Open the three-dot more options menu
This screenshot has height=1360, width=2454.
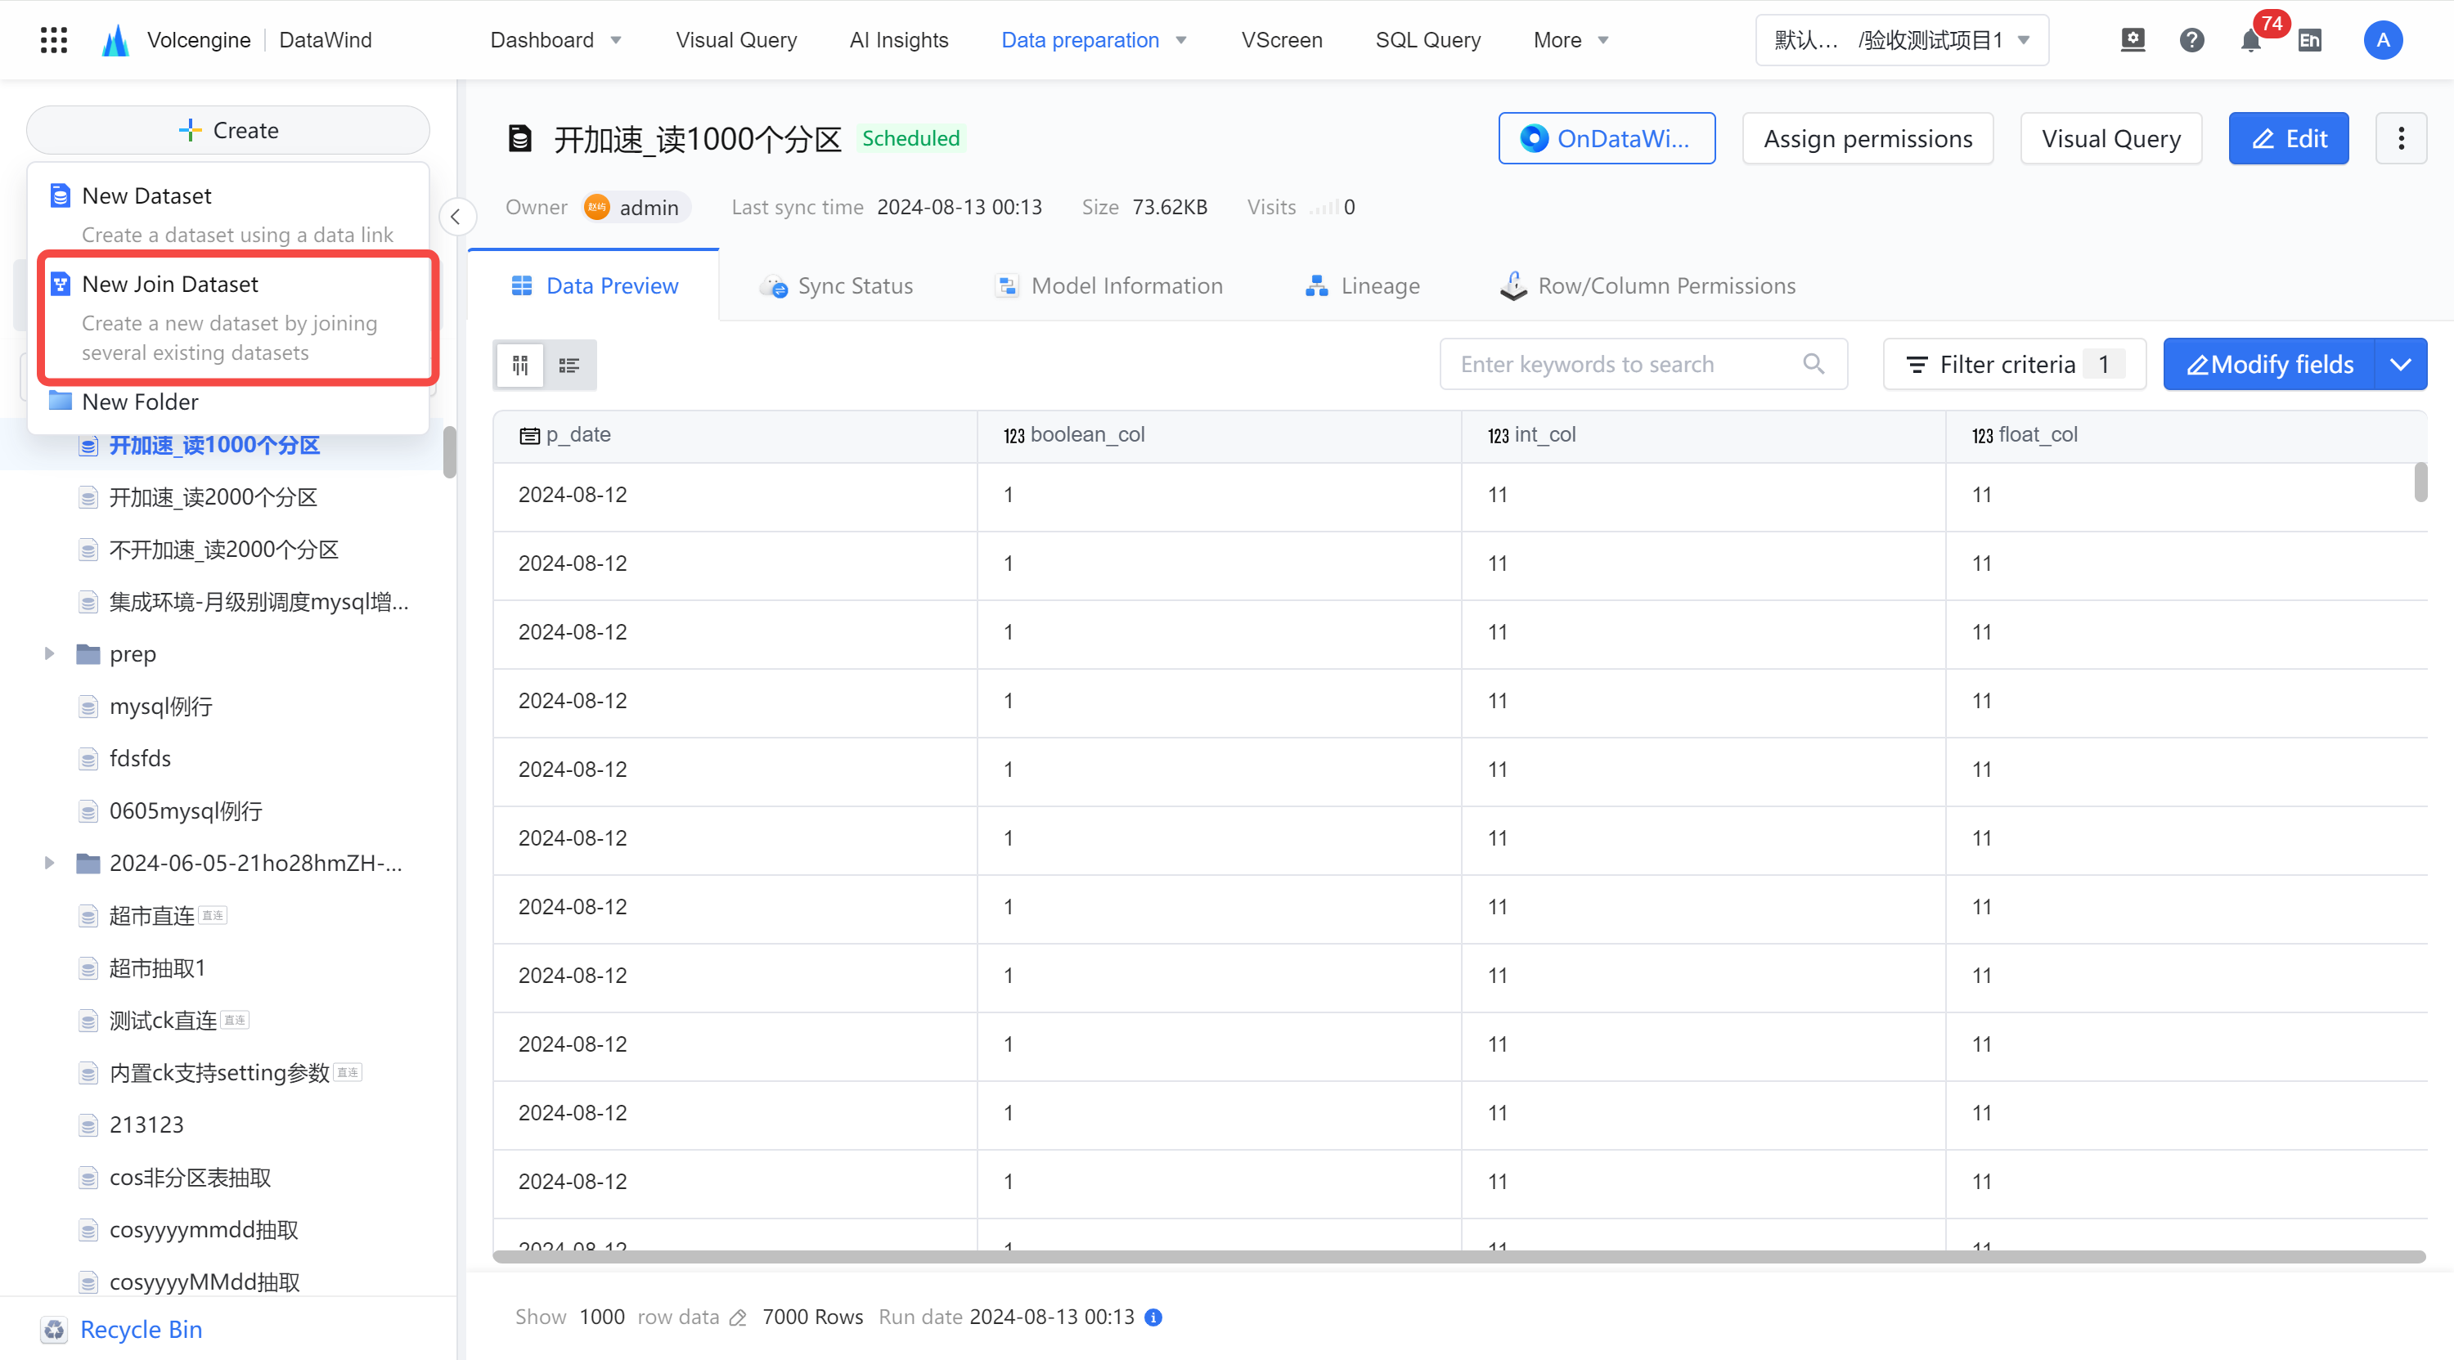[2401, 138]
